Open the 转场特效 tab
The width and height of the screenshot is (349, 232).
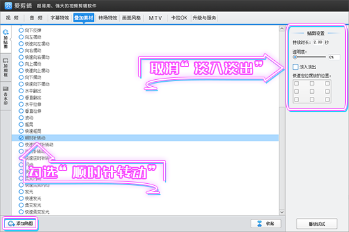(x=108, y=18)
